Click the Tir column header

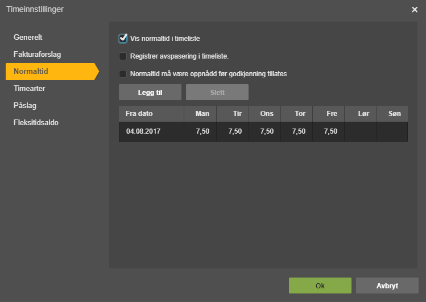(233, 114)
